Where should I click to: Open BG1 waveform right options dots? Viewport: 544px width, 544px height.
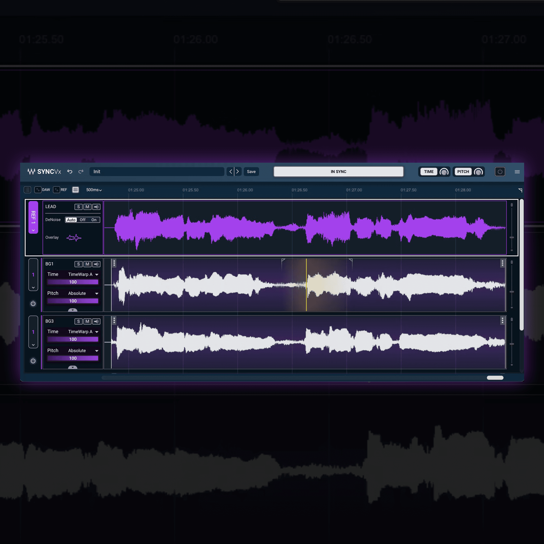click(502, 263)
